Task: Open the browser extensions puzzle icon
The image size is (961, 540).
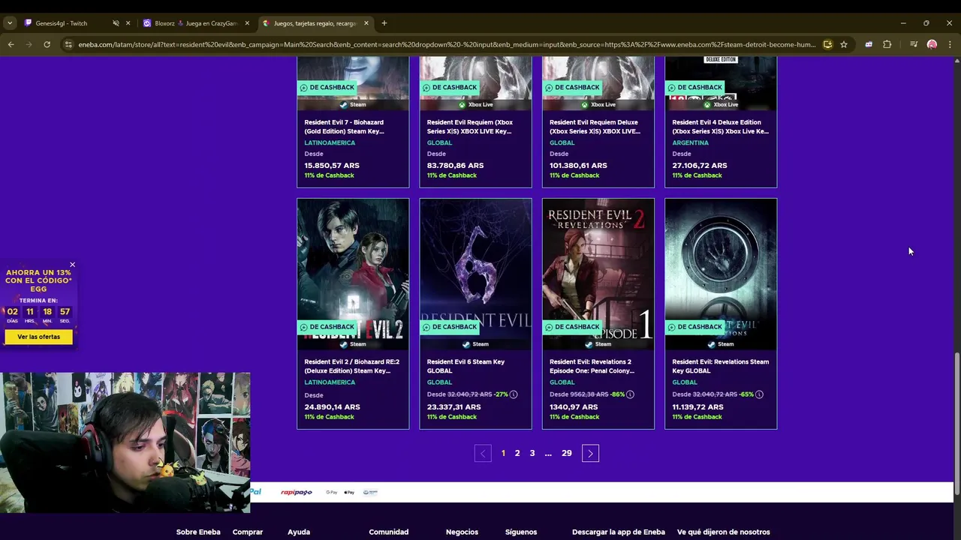Action: click(x=887, y=44)
